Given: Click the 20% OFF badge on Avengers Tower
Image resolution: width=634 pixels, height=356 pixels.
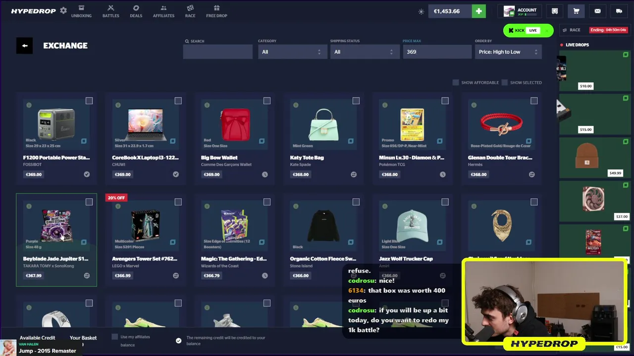Looking at the screenshot, I should click(x=116, y=198).
